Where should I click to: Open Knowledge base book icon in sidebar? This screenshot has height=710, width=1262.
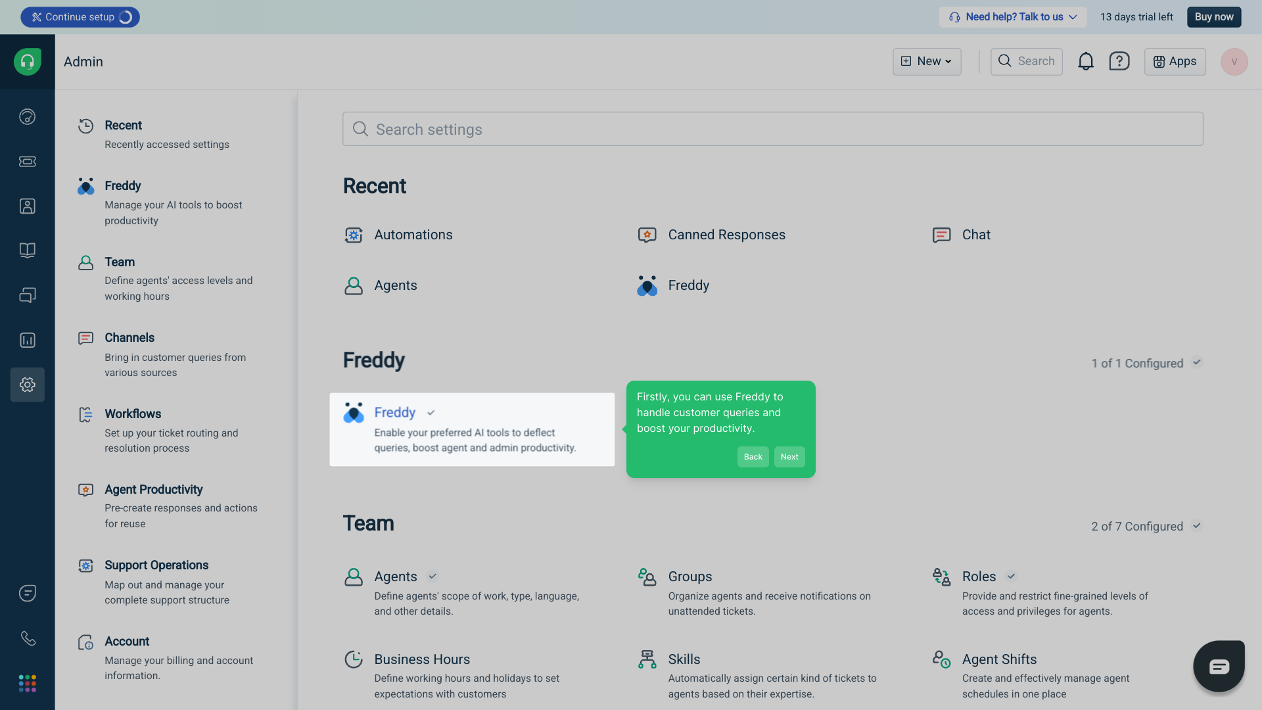(x=27, y=250)
